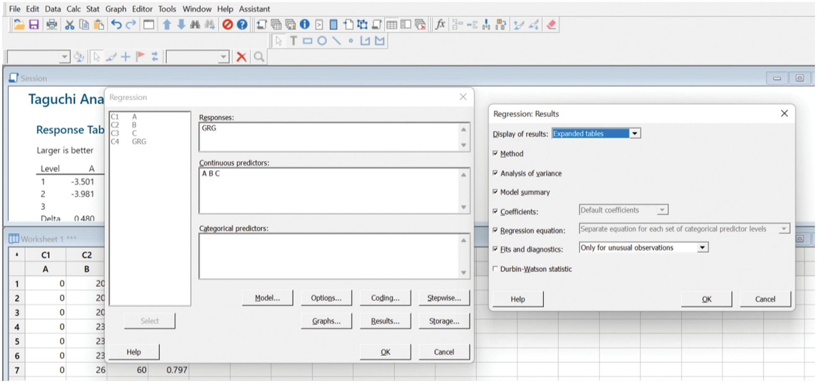Enable the Durbin-Watson statistic checkbox
Viewport: 817px width, 383px height.
(x=496, y=269)
